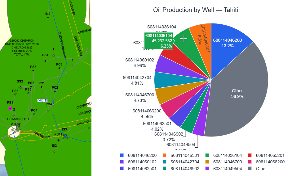The width and height of the screenshot is (292, 176).
Task: Click the PC2 well label on the map
Action: pos(55,87)
